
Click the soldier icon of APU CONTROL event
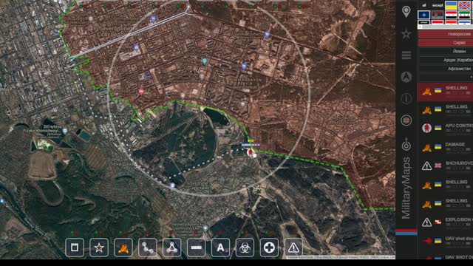pos(426,128)
